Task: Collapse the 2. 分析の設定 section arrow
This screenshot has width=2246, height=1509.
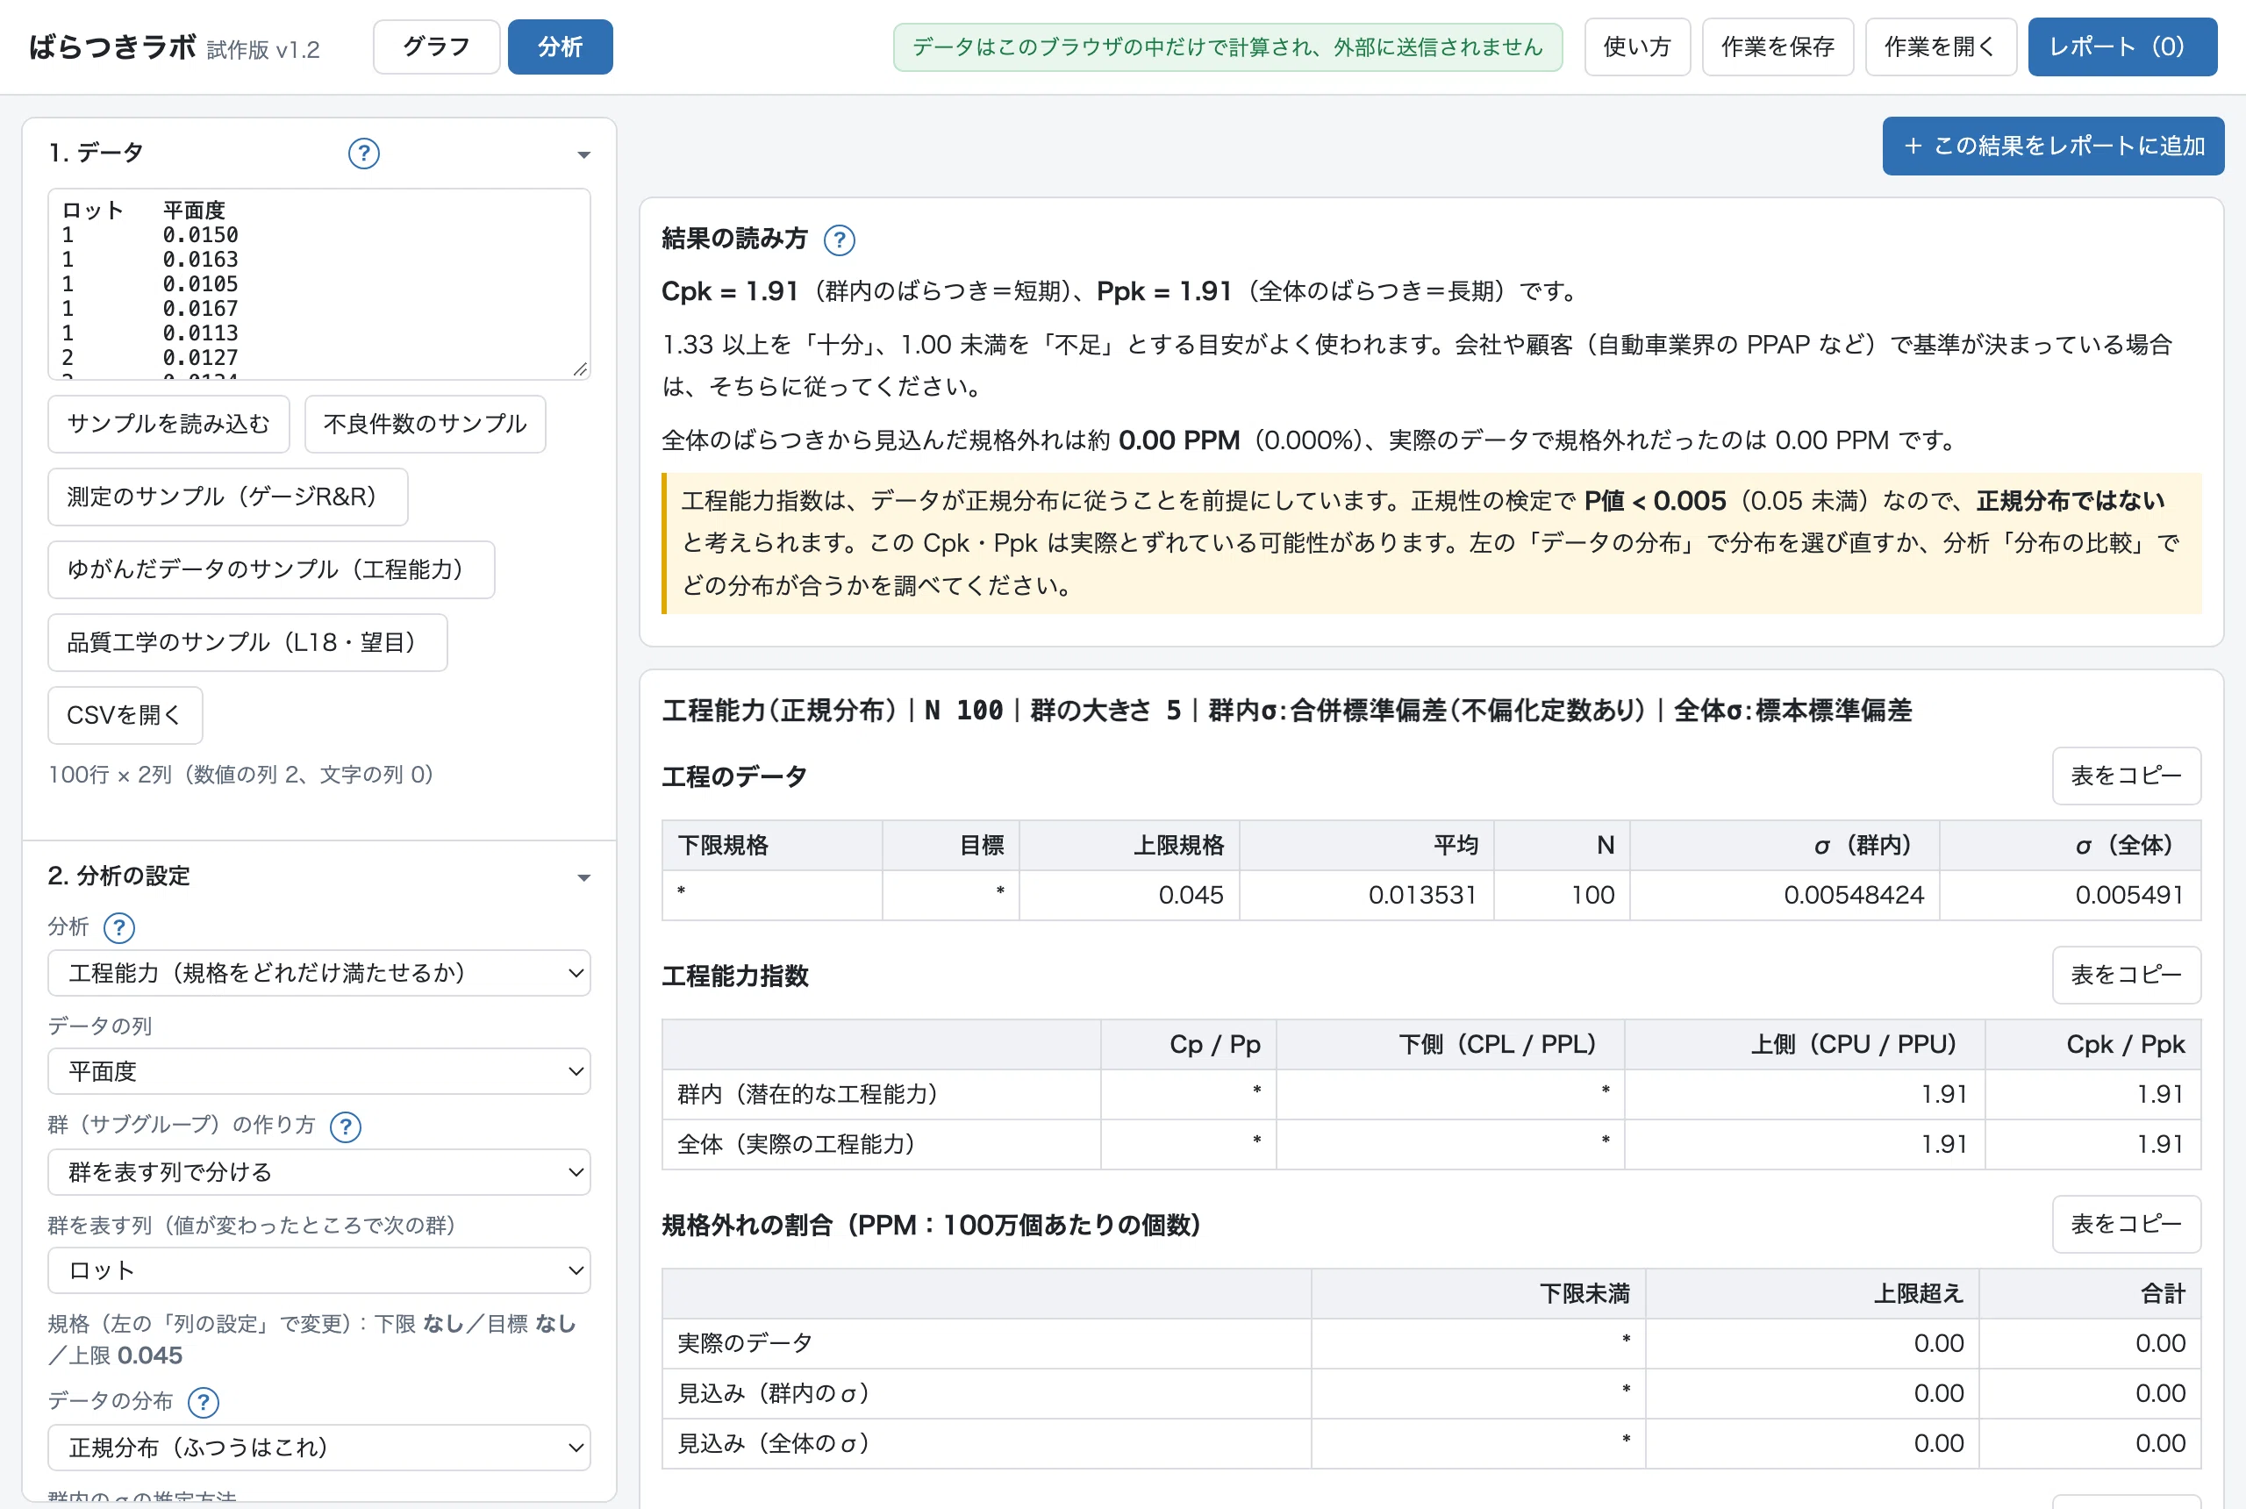Action: (x=583, y=877)
